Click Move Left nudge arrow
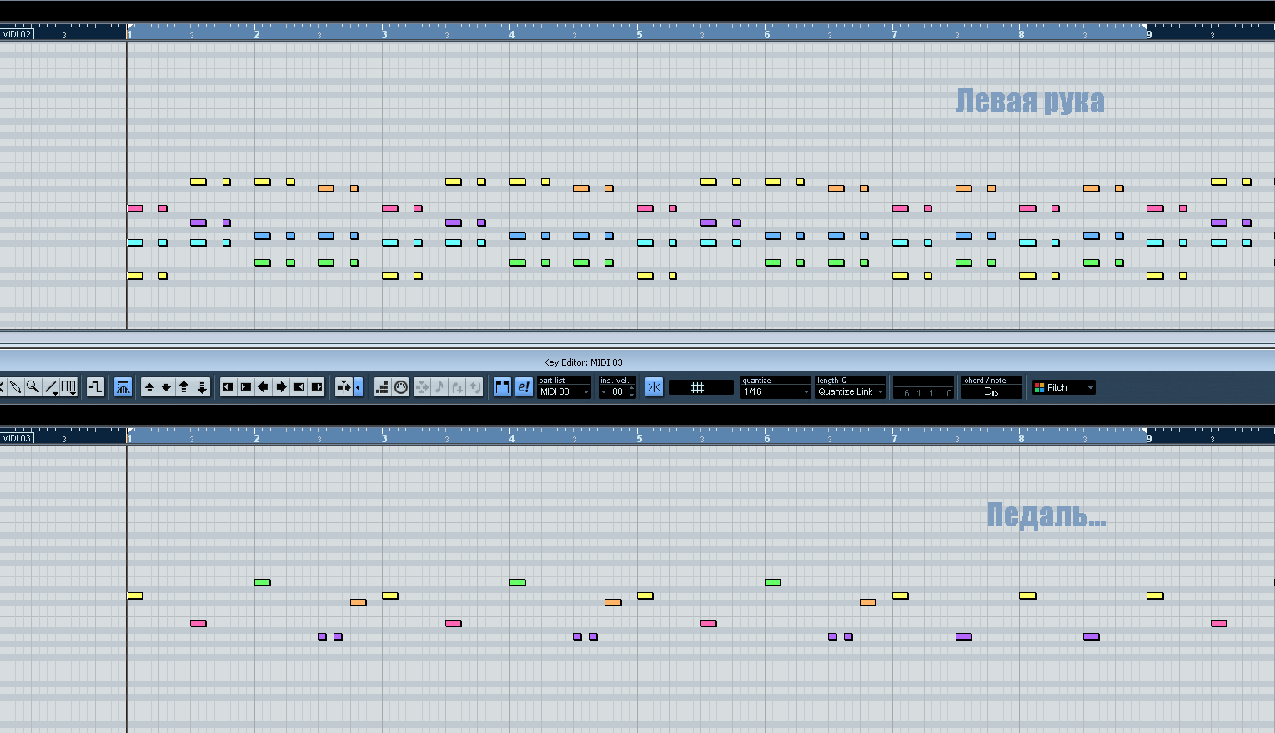The width and height of the screenshot is (1275, 733). pyautogui.click(x=264, y=387)
